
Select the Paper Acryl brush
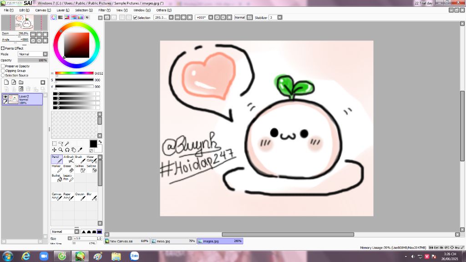coord(68,196)
